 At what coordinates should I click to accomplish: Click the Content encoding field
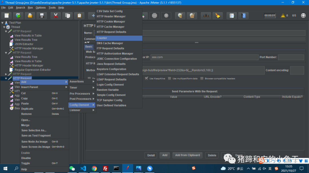297,70
